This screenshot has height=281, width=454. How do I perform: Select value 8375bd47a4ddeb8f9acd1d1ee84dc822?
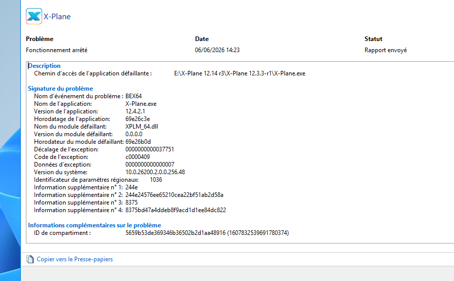pyautogui.click(x=176, y=210)
